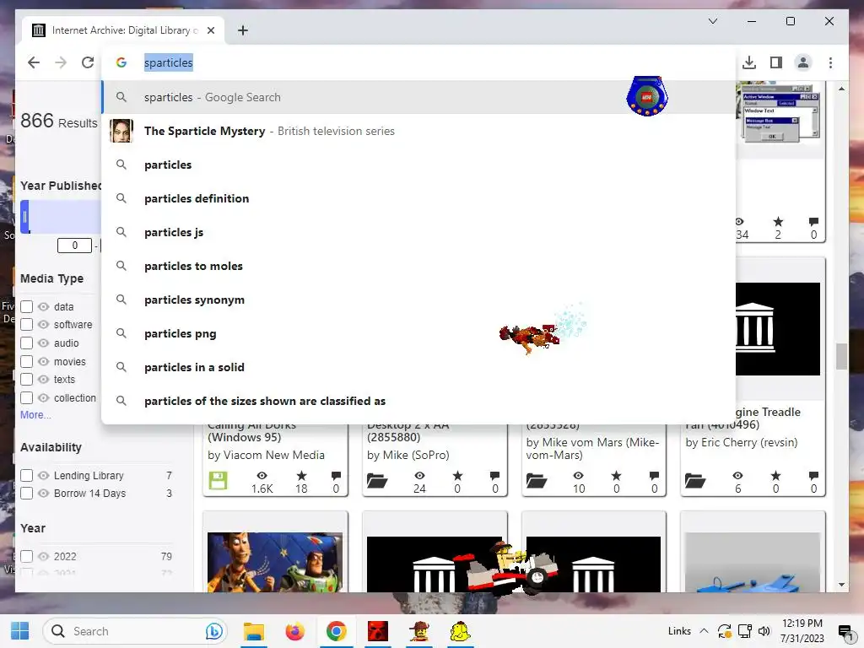This screenshot has height=648, width=864.
Task: Click folder icon on Mike vom Mars card
Action: (536, 481)
